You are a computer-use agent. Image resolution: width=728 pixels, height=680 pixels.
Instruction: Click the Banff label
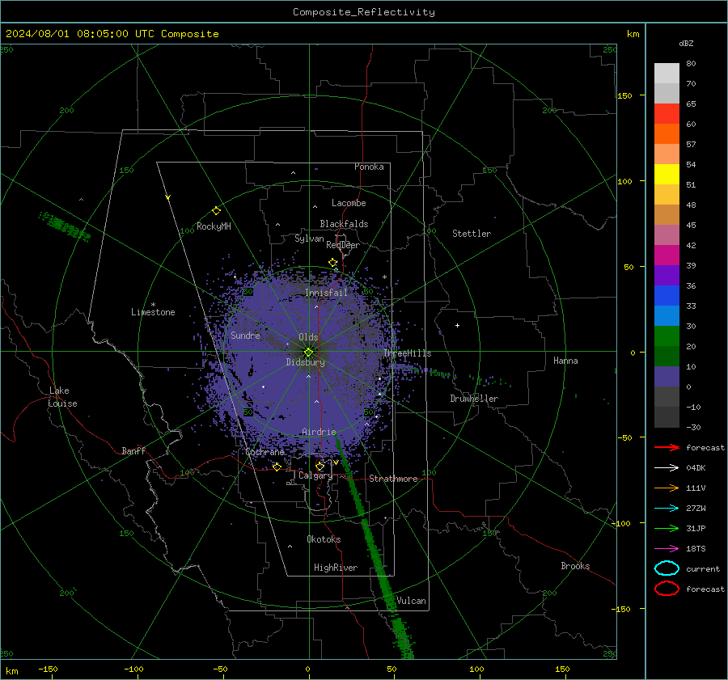(133, 451)
